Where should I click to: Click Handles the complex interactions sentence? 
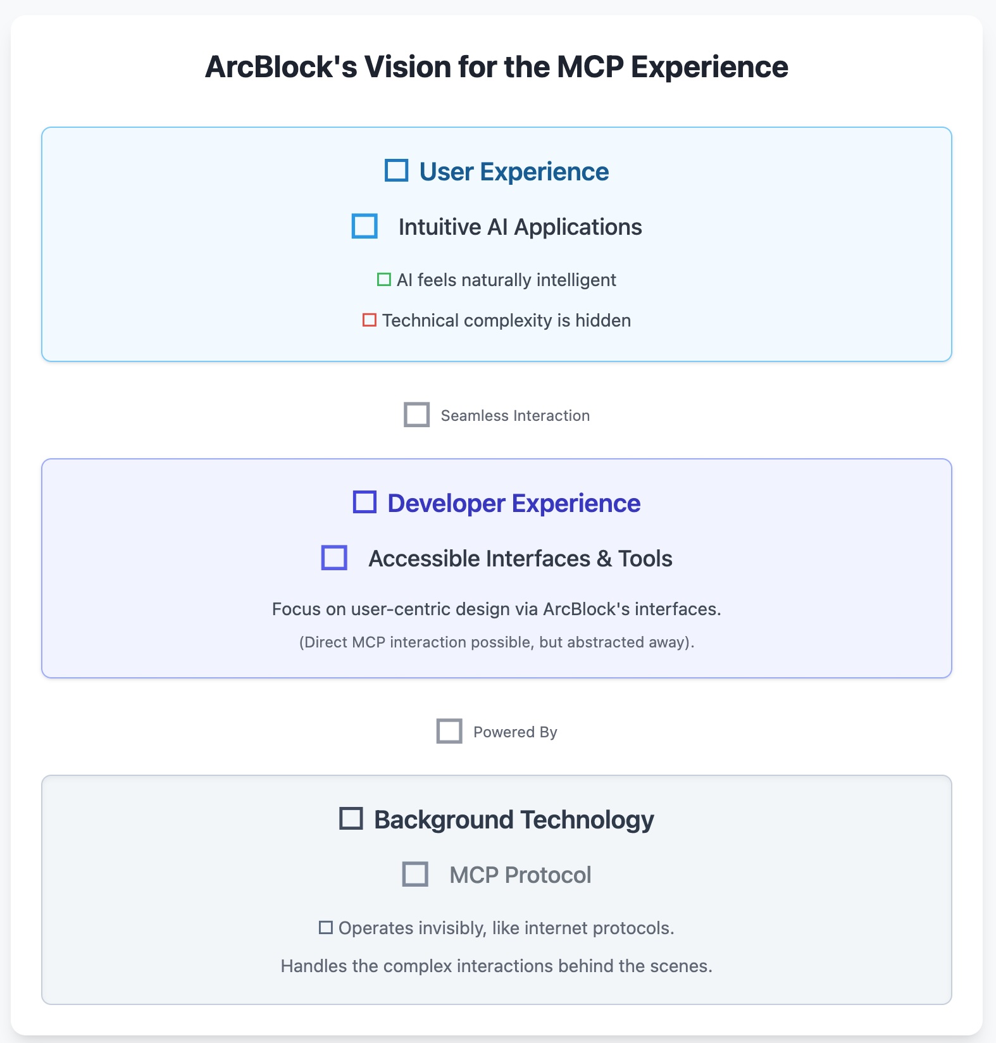[497, 966]
